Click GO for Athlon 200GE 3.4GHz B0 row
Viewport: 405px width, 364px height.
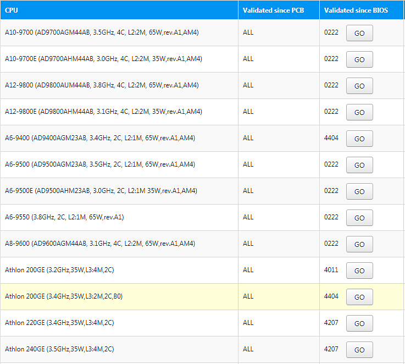[359, 297]
